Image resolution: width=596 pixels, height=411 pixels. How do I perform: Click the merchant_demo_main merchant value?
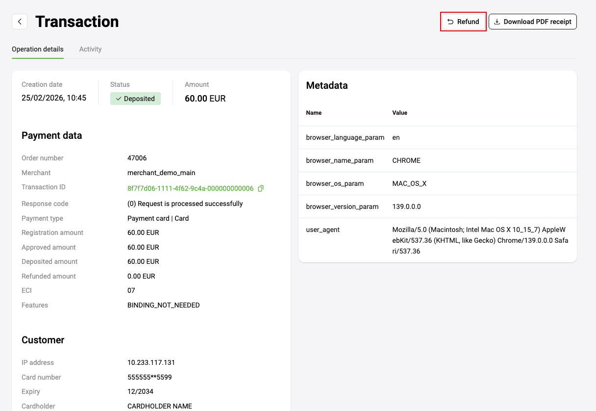[161, 173]
